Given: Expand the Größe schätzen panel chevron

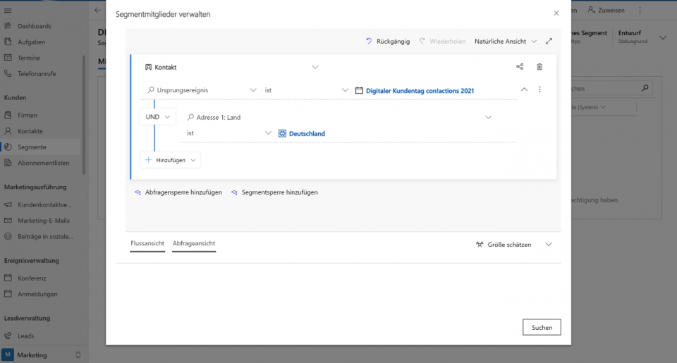Looking at the screenshot, I should tap(549, 245).
